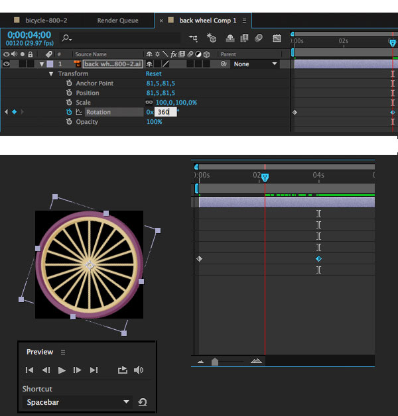398x416 pixels.
Task: Open the Parent None dropdown
Action: point(255,64)
